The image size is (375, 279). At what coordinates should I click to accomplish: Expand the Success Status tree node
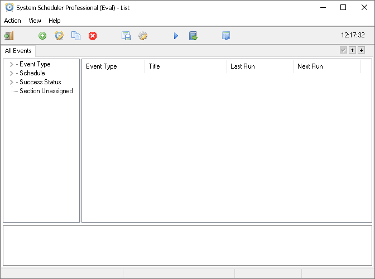click(11, 82)
